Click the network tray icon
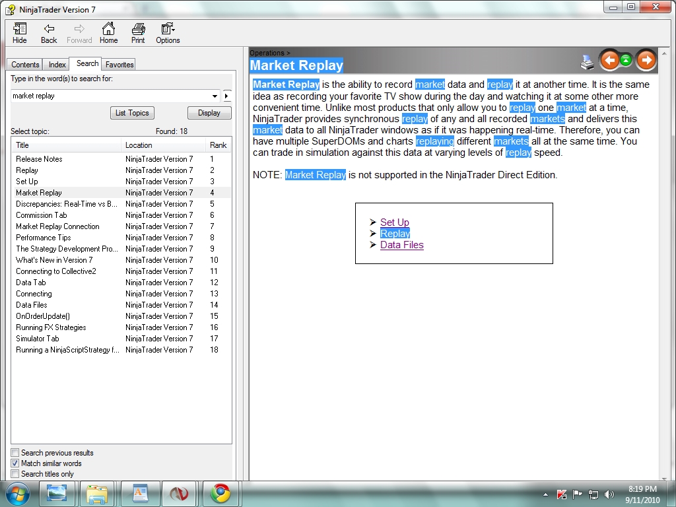 click(593, 494)
